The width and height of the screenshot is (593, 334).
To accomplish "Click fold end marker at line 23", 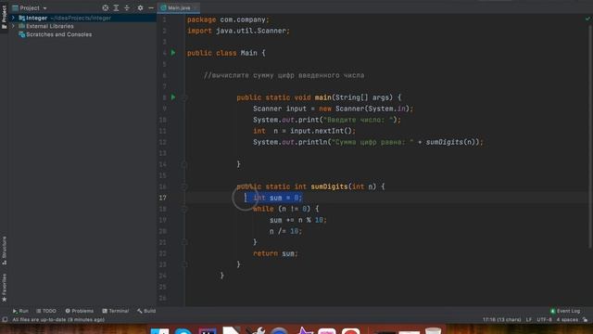I will [x=184, y=264].
